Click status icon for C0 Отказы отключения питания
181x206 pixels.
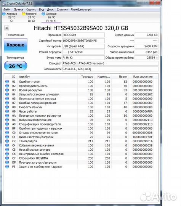[x=7, y=132]
